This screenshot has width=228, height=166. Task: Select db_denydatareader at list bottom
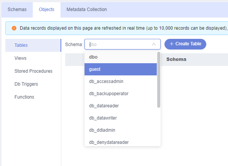point(121,142)
